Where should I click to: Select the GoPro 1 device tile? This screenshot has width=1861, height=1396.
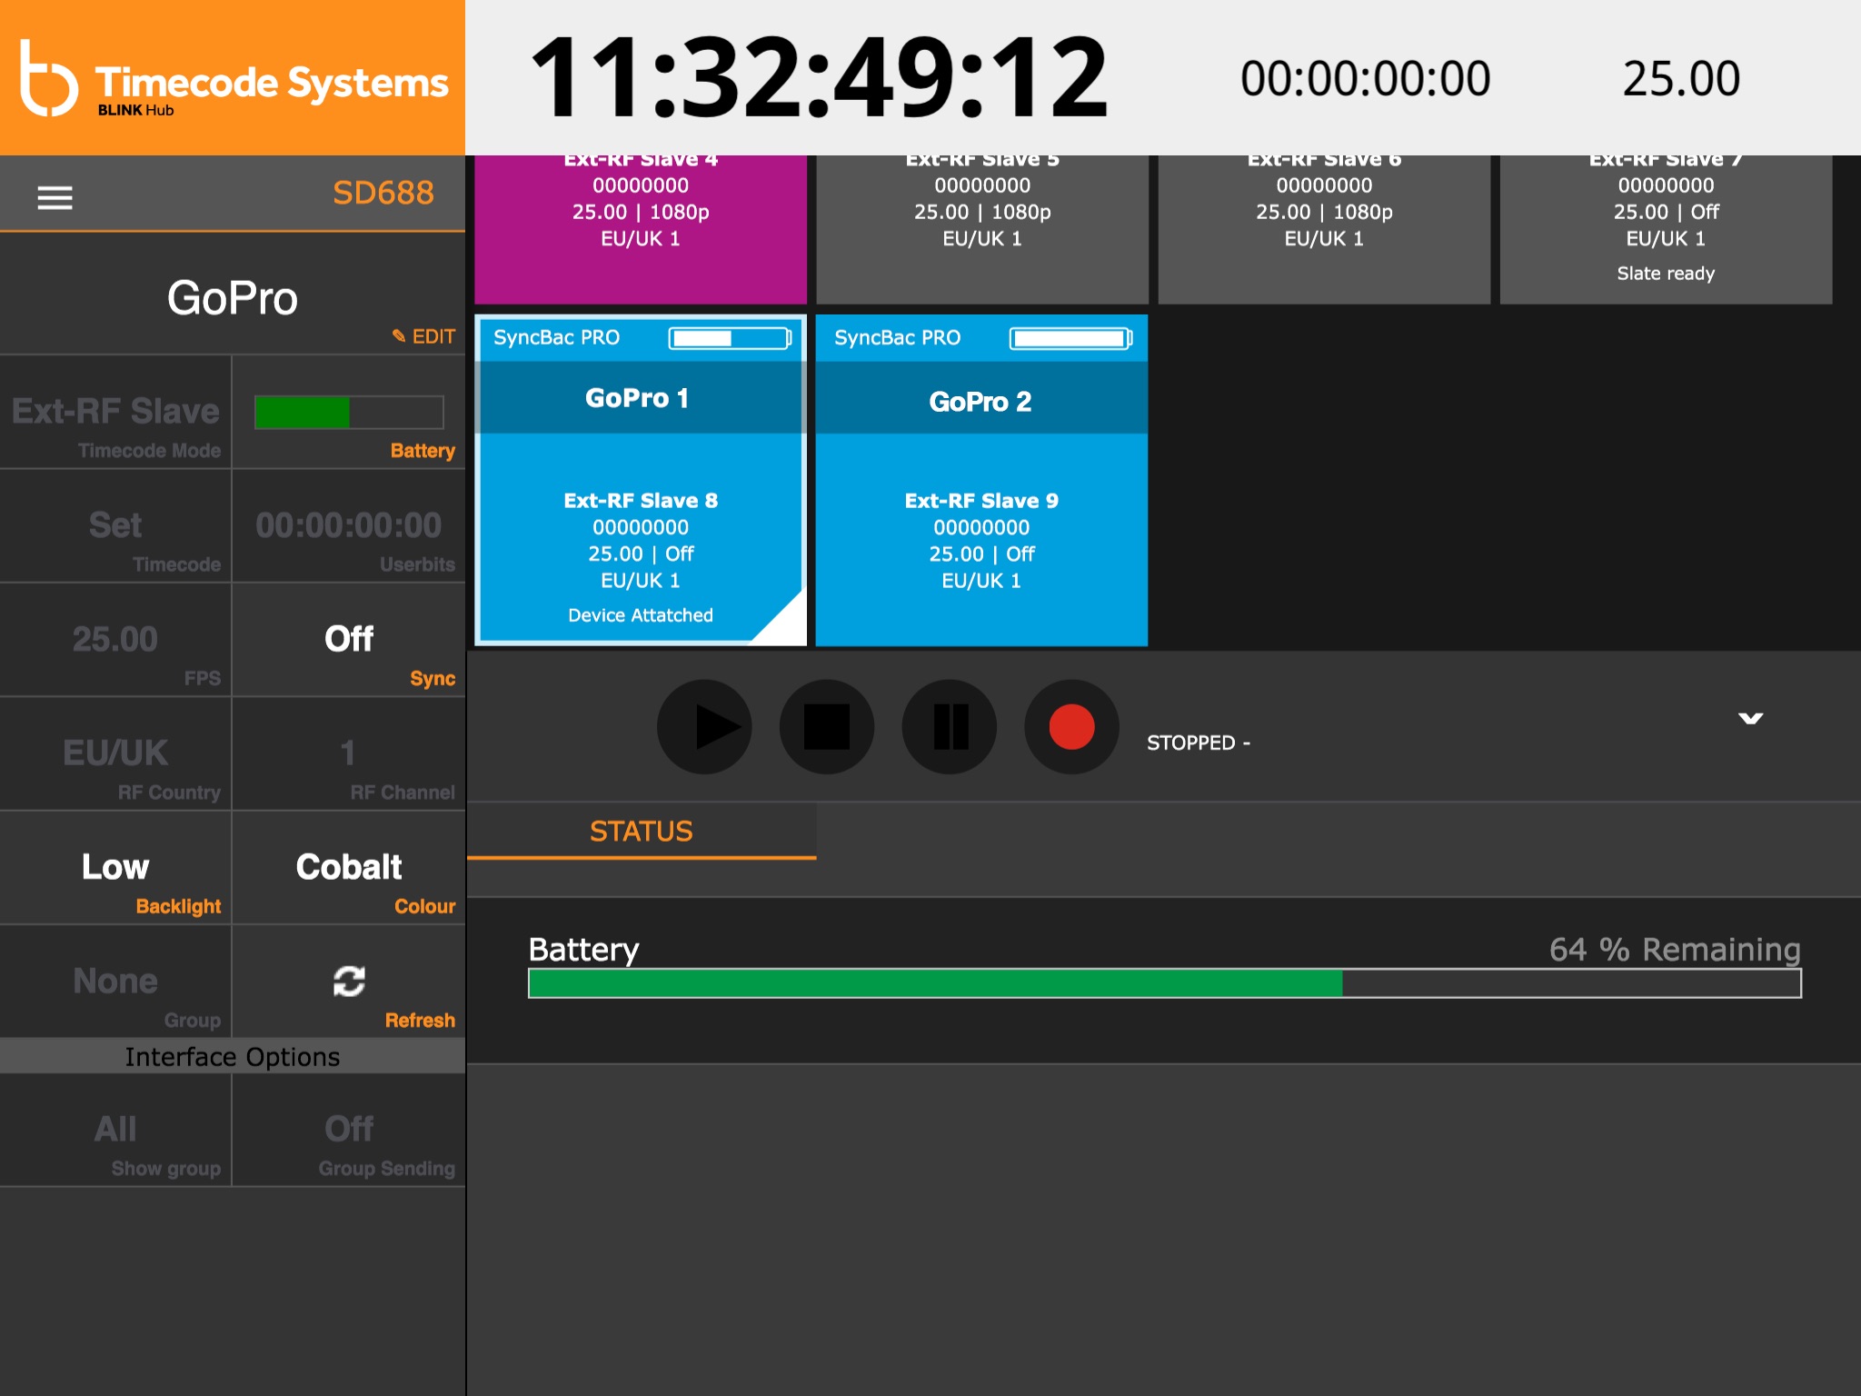point(640,480)
